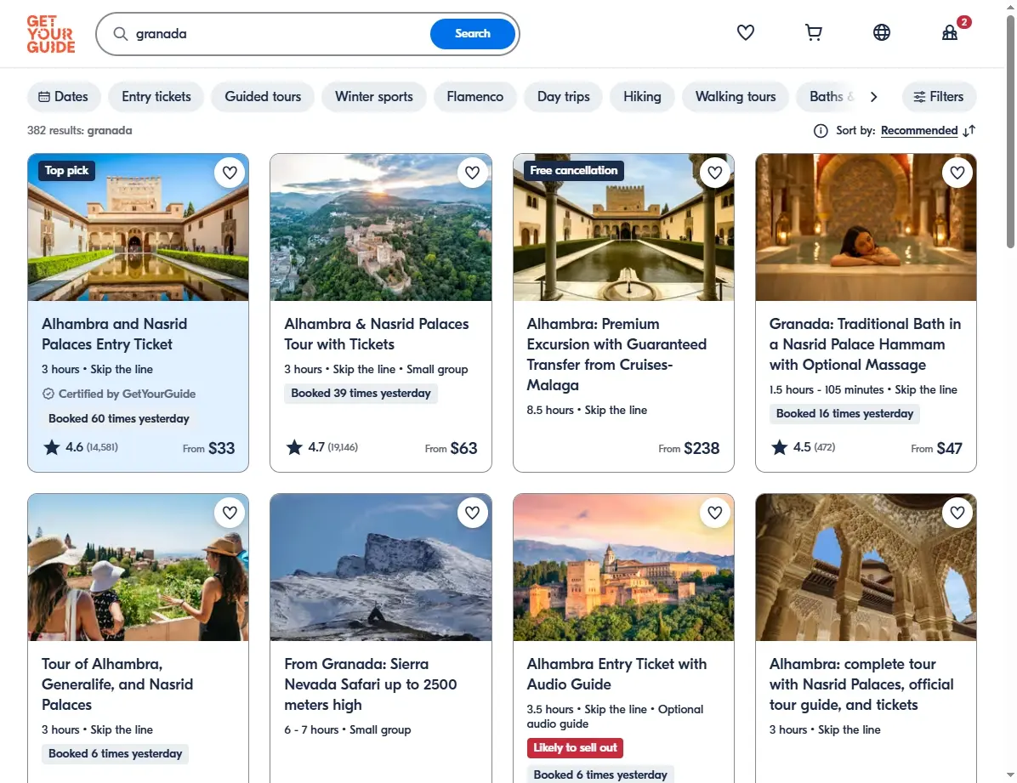1017x783 pixels.
Task: Favorite Alhambra and Nasrid Palaces Entry Ticket
Action: 230,173
